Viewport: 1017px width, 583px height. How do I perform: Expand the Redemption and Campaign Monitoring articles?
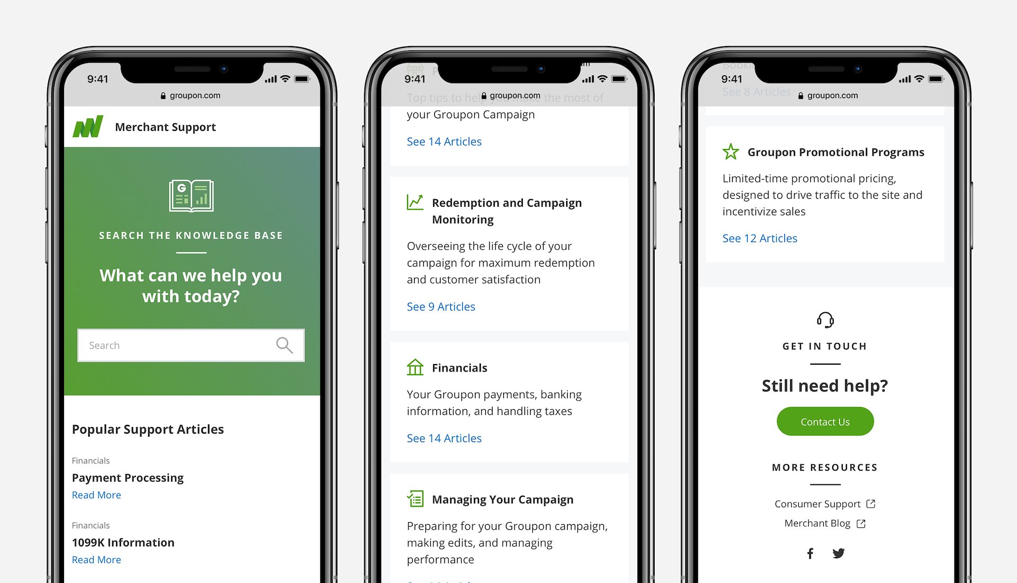coord(441,305)
